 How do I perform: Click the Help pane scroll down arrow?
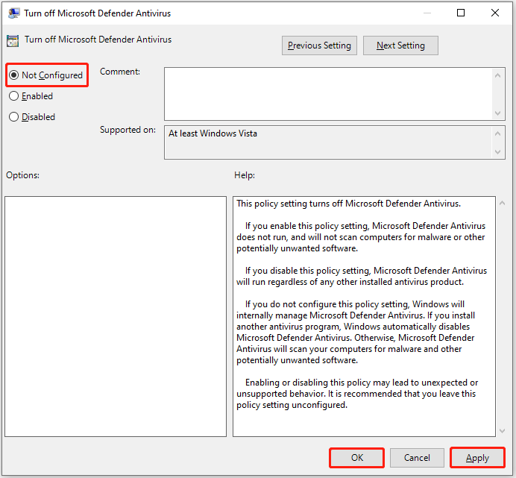pos(502,430)
